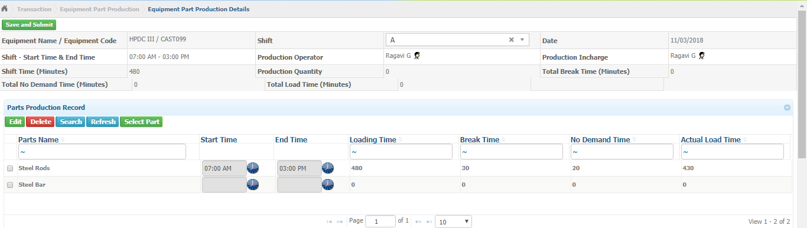Click No Demand Time filter field
807x228 pixels.
click(622, 152)
